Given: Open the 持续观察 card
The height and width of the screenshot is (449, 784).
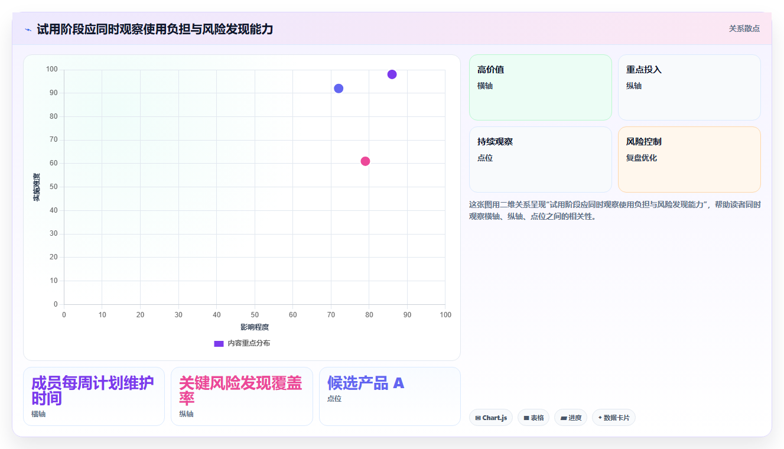Looking at the screenshot, I should [541, 160].
